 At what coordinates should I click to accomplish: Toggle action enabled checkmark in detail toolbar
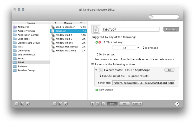[x=103, y=104]
